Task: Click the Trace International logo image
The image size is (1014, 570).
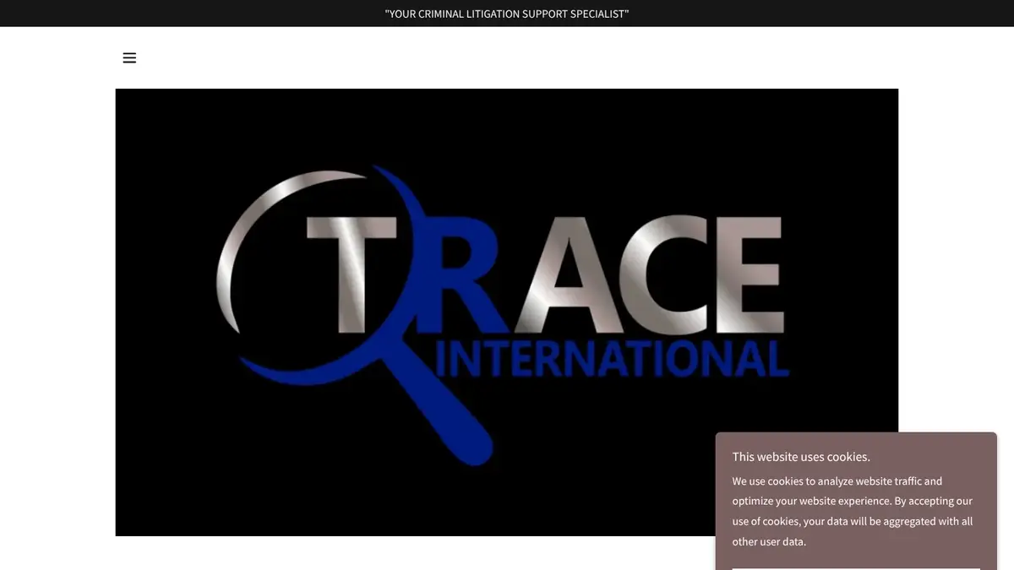Action: coord(507,312)
